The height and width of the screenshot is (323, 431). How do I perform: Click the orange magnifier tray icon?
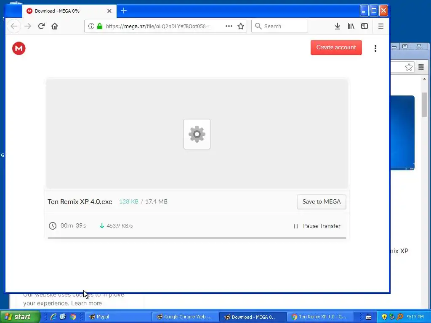[400, 317]
